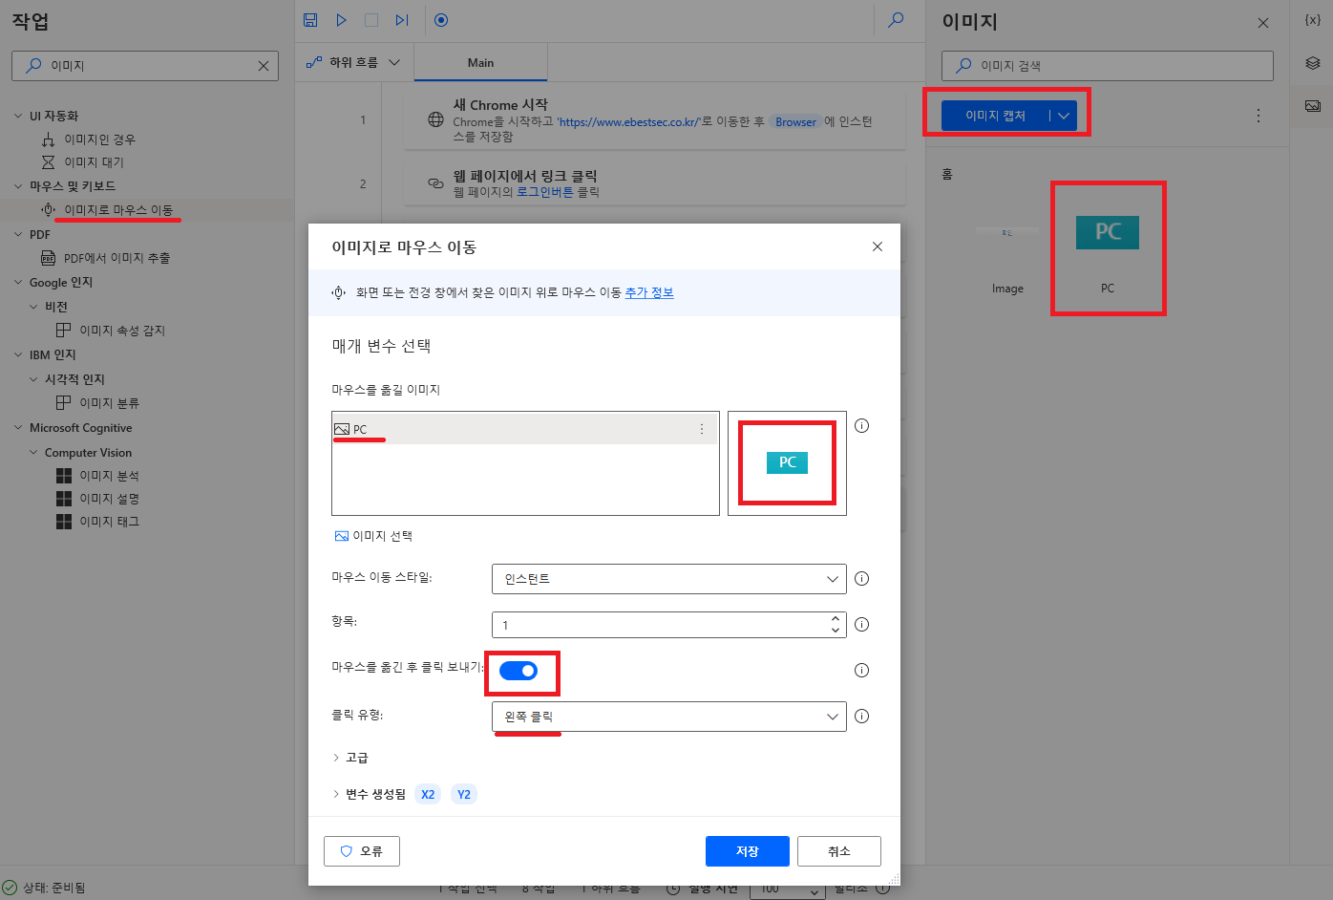Collapse the 마우스 및 키보드 group
Screen dimensions: 1333x900
point(18,186)
